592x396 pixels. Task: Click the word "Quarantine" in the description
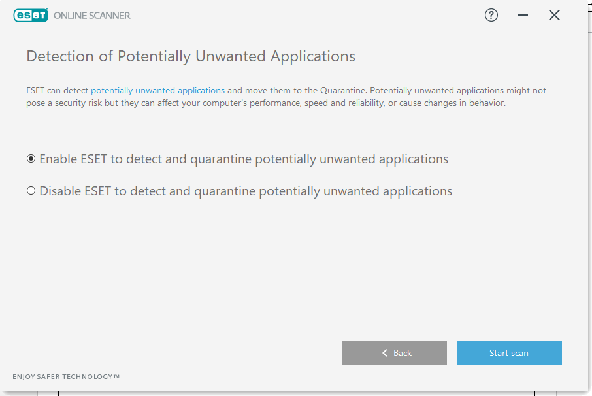point(343,90)
